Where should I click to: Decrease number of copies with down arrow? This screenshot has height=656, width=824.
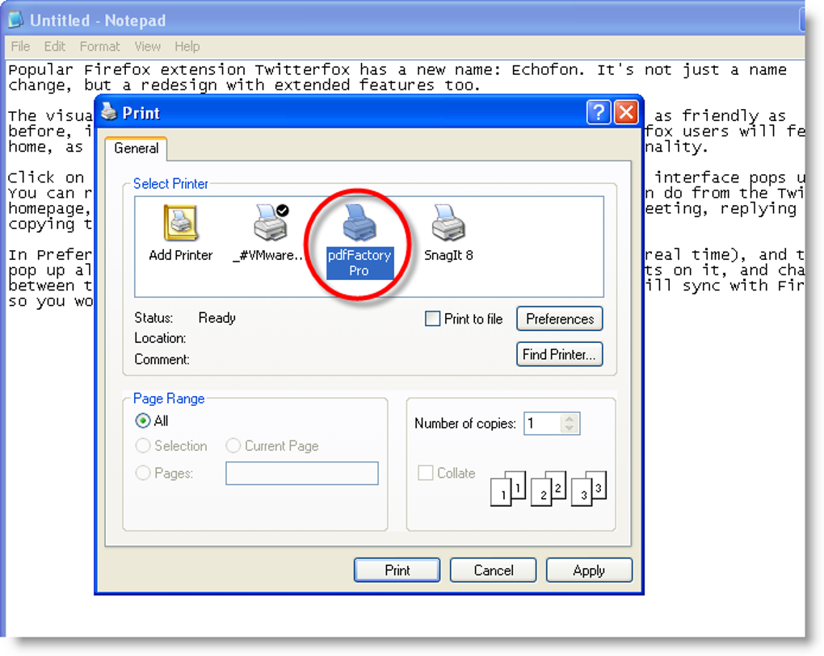(x=570, y=428)
